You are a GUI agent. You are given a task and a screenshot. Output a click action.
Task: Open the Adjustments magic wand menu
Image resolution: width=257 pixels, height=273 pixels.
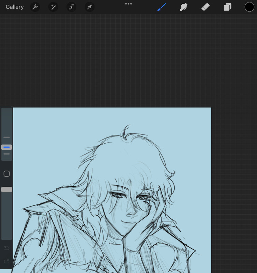[53, 7]
